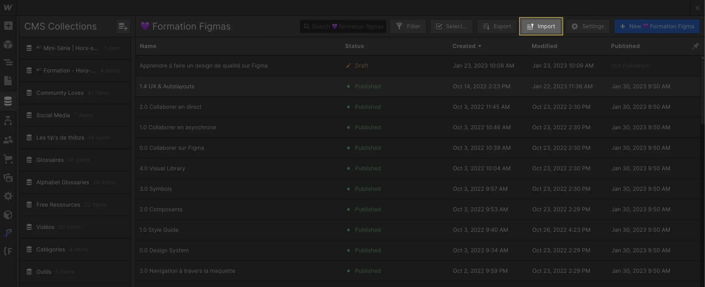Open the 1.0 Collaborer en asynchrone item
The image size is (705, 287).
(x=418, y=127)
